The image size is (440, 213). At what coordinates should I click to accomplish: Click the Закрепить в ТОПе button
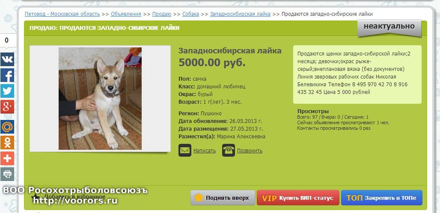pos(382,198)
